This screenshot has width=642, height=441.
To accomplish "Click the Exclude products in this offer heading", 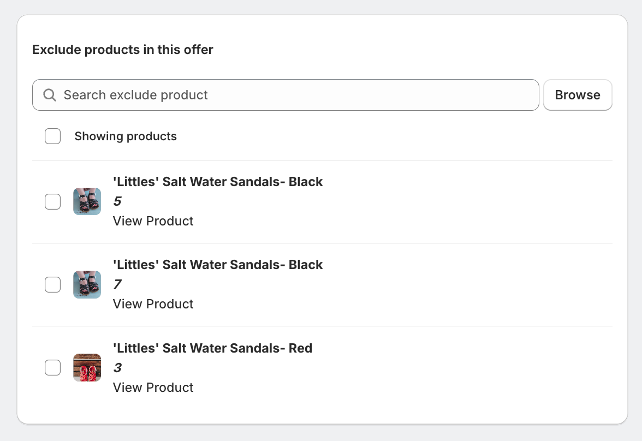I will pos(123,50).
